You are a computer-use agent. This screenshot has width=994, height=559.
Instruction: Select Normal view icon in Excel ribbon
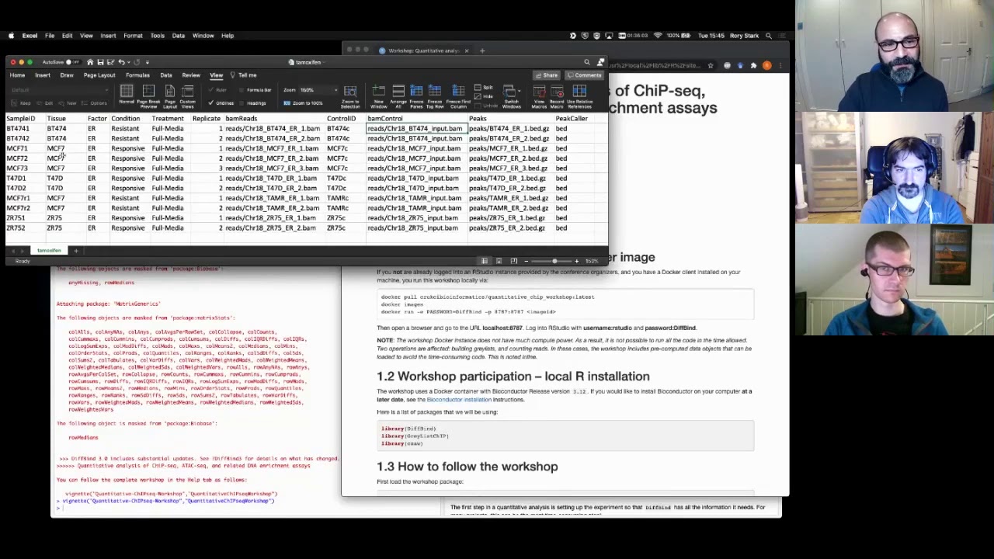[127, 92]
